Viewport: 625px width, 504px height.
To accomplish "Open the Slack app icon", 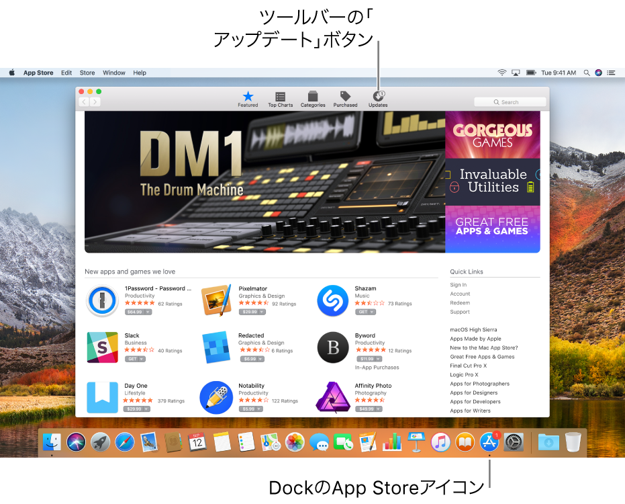I will [x=103, y=347].
